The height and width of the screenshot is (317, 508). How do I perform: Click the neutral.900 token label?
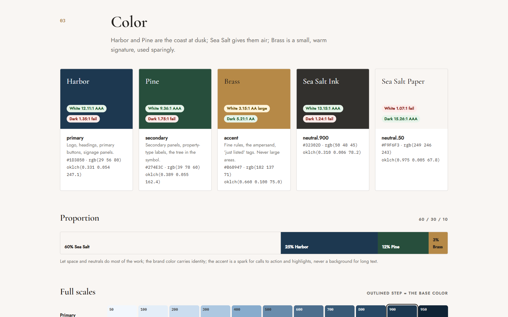click(316, 138)
